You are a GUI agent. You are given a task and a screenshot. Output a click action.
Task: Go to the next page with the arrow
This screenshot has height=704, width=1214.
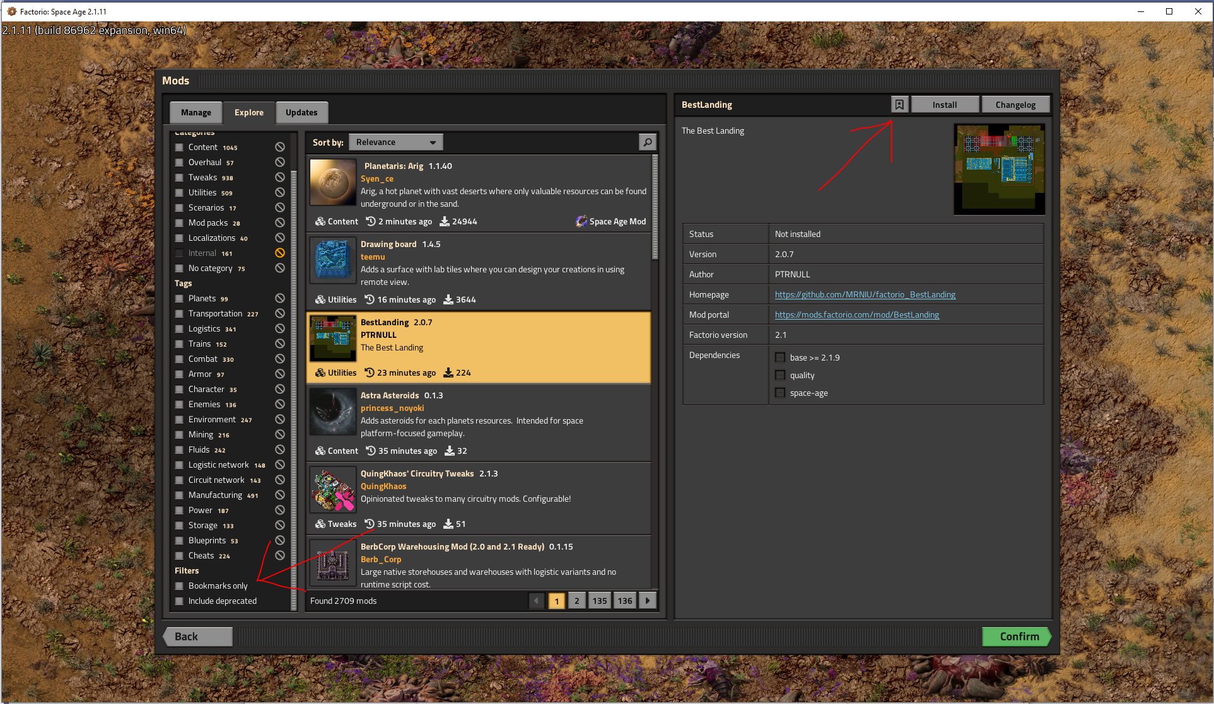(x=648, y=601)
